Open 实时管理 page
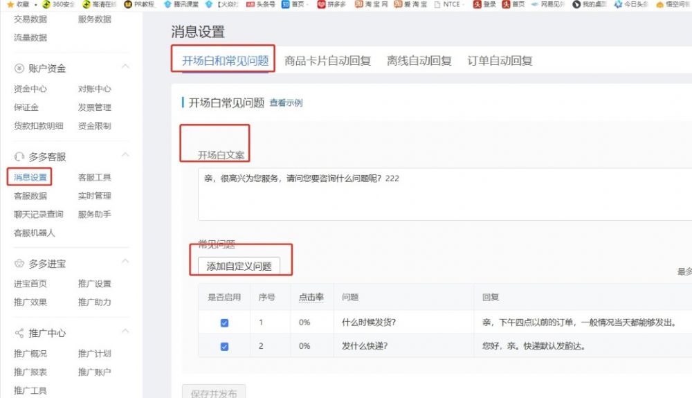The image size is (692, 398). [94, 195]
